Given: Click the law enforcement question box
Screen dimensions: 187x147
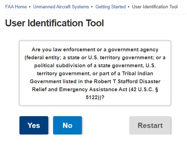Looking at the screenshot, I should [95, 73].
